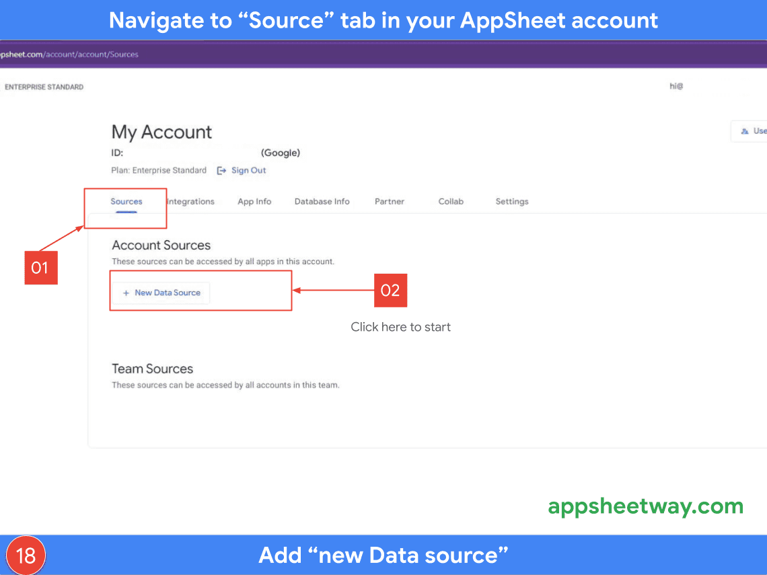Click the Sign Out arrow icon

[x=221, y=171]
